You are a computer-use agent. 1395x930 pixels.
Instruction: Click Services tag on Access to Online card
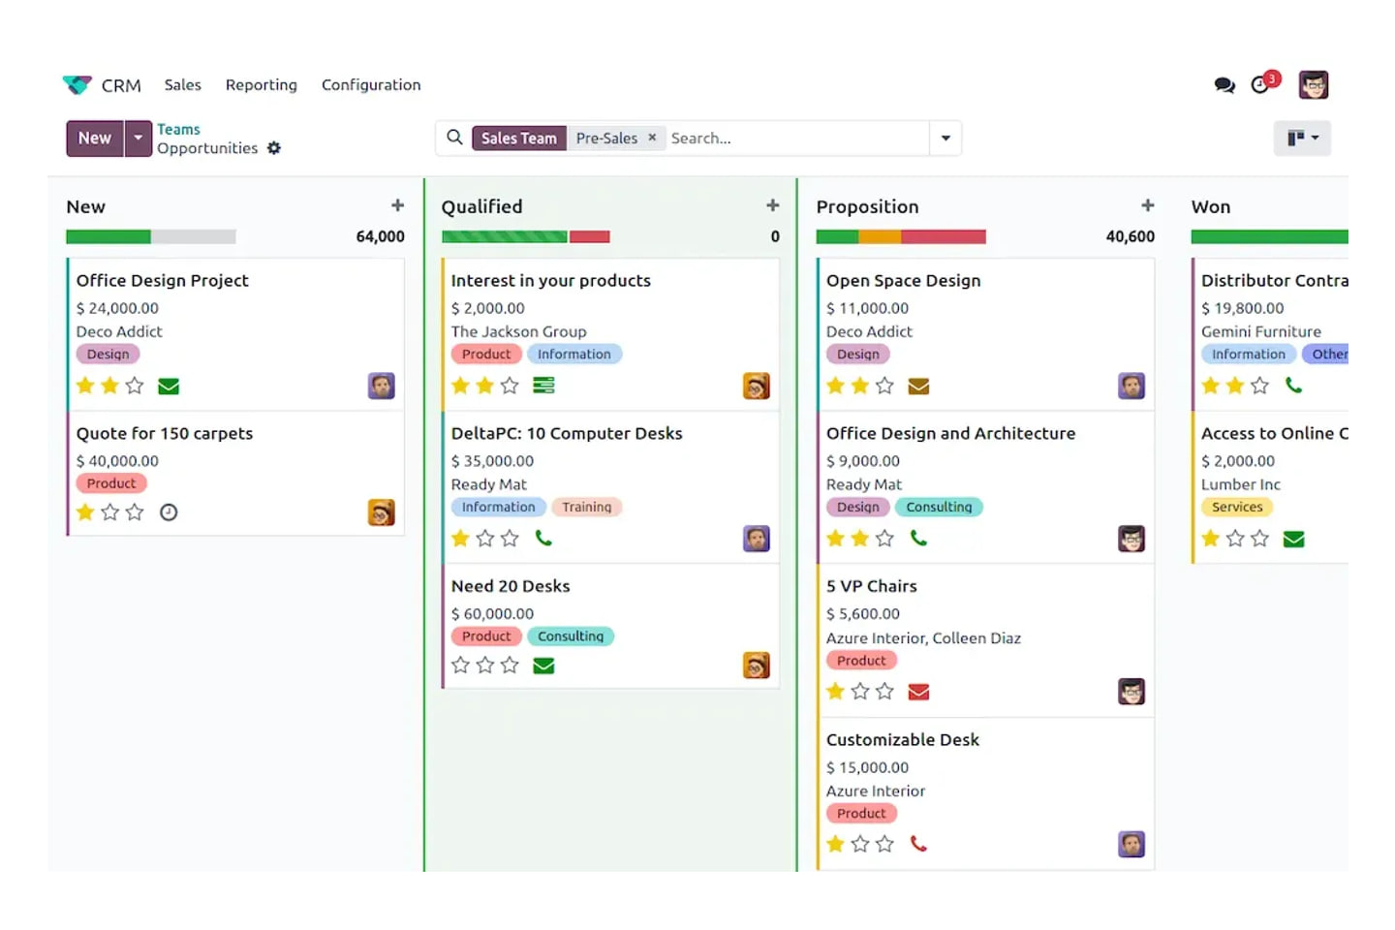(x=1237, y=507)
